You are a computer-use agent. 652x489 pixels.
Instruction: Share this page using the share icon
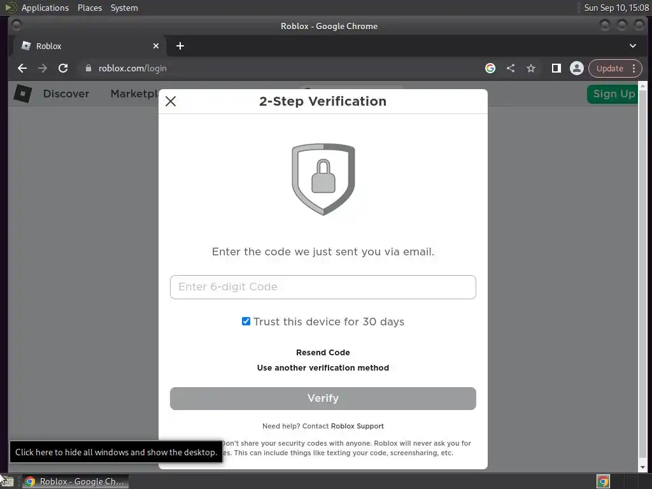coord(511,68)
